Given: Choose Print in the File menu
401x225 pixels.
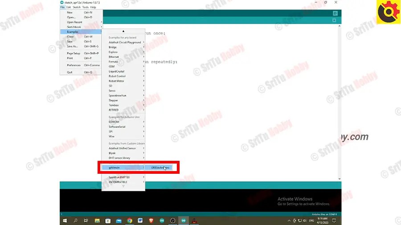Looking at the screenshot, I should pyautogui.click(x=81, y=58).
